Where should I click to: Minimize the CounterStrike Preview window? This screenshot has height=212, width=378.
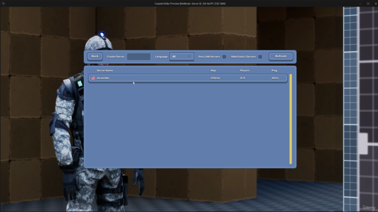point(360,4)
